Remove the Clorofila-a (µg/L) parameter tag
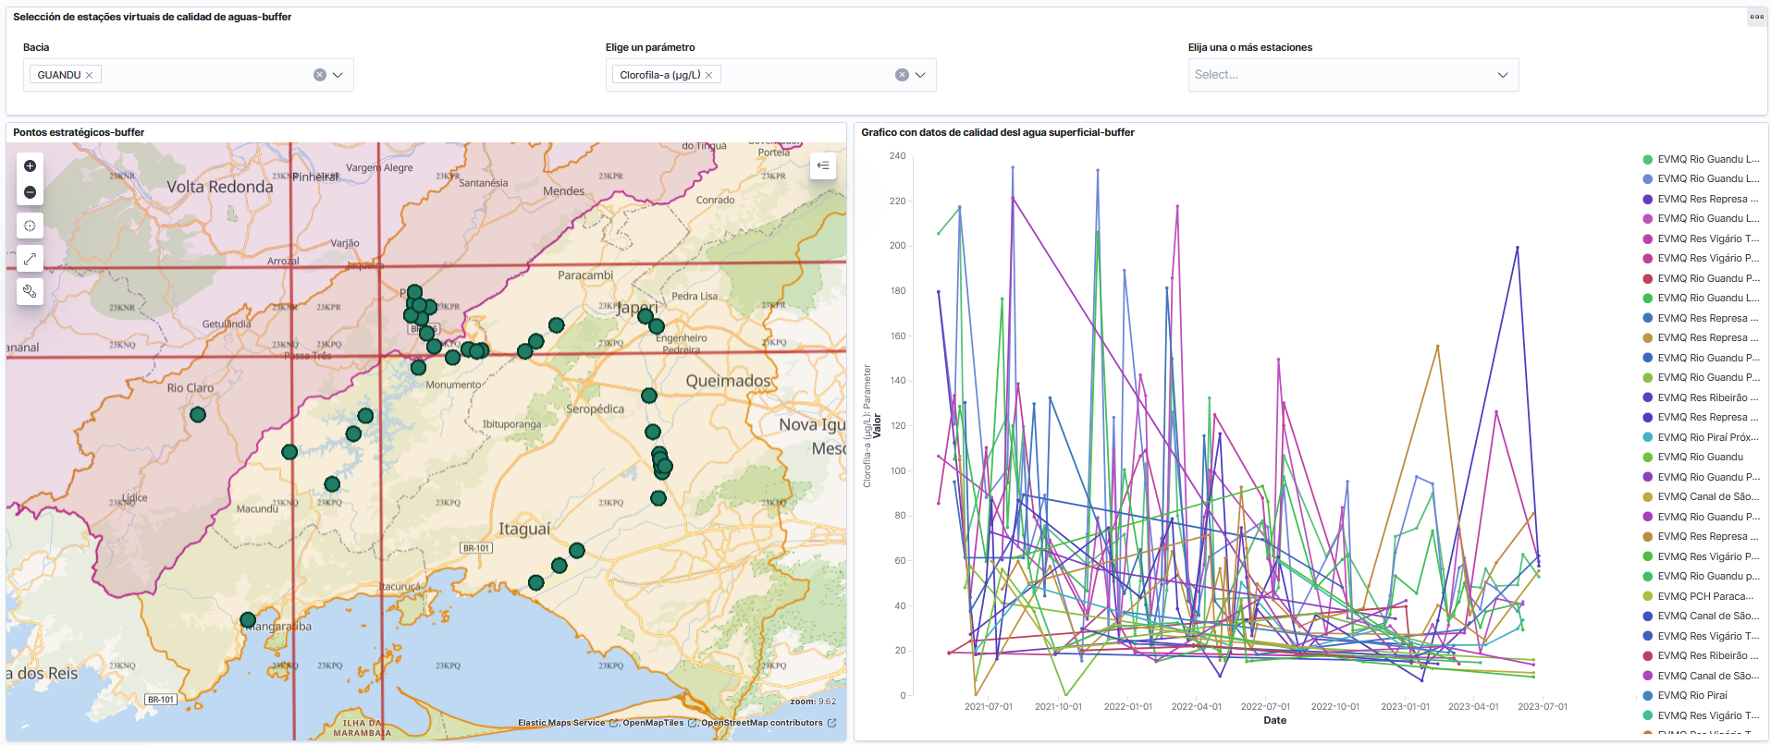 click(x=709, y=75)
